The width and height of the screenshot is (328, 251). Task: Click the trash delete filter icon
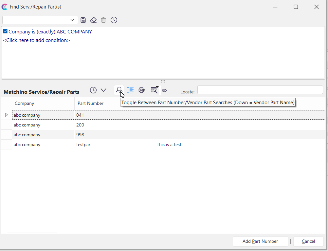tap(103, 20)
